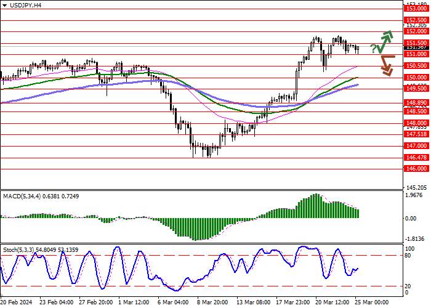This screenshot has width=431, height=308.
Task: Select the 148.890 price level label
Action: (416, 103)
